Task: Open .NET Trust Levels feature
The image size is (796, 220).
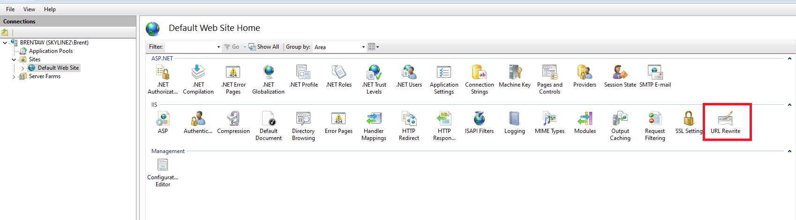Action: [x=374, y=80]
